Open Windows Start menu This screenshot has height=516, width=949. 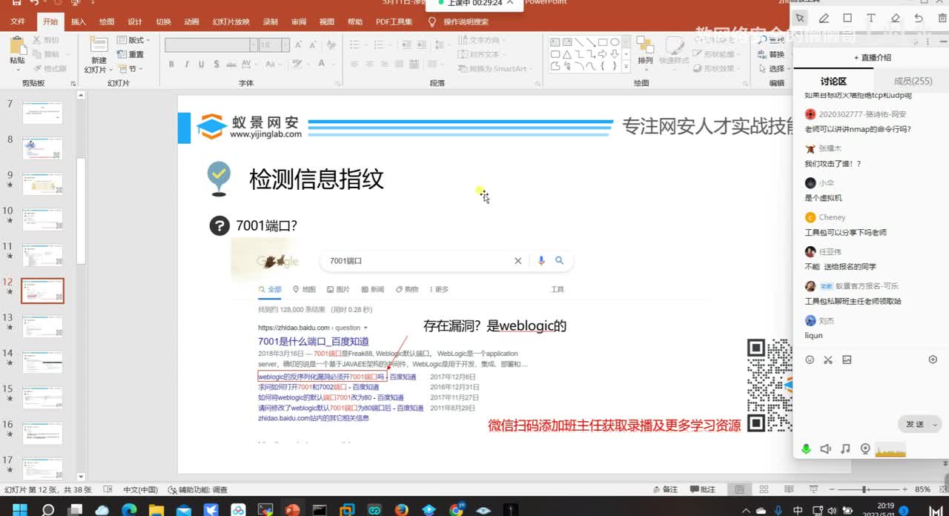click(x=19, y=510)
